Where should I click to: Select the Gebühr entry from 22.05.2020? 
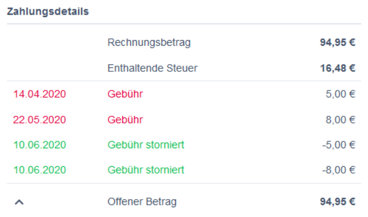(125, 120)
